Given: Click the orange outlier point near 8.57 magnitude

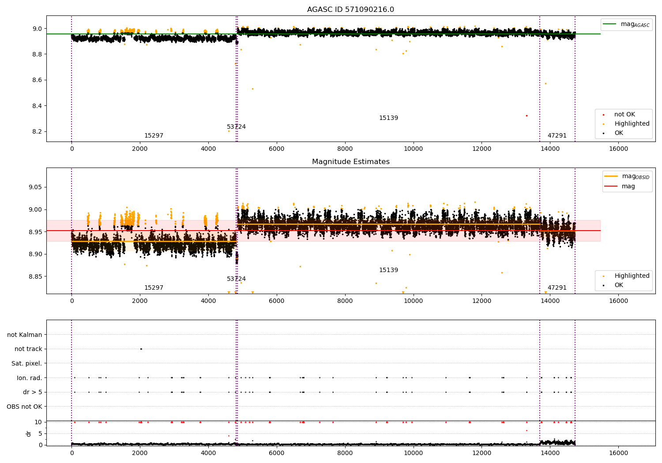Looking at the screenshot, I should coord(545,83).
